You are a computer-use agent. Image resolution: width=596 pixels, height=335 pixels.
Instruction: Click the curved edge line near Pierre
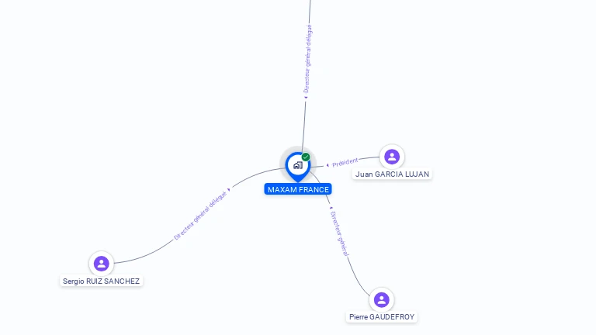pyautogui.click(x=357, y=278)
